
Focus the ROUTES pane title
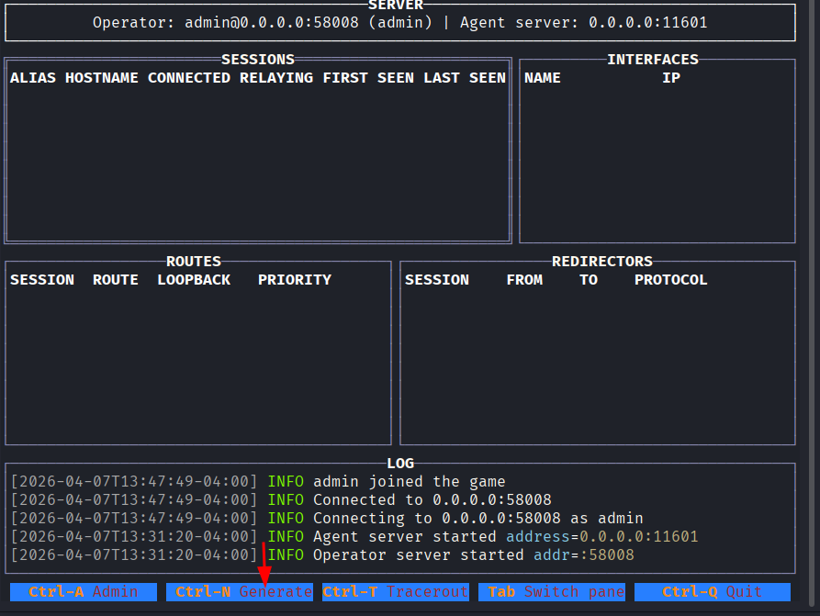tap(194, 262)
